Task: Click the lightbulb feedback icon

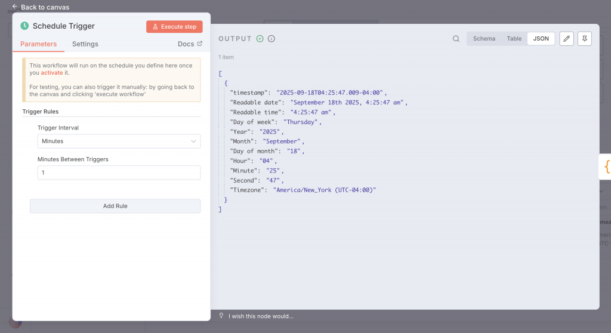Action: point(221,316)
